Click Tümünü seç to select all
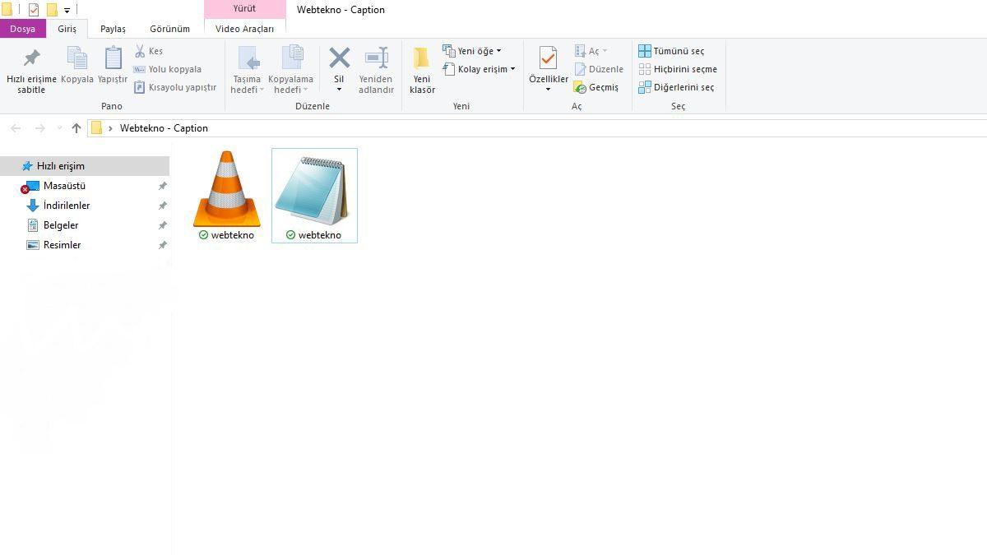The height and width of the screenshot is (555, 987). 671,51
